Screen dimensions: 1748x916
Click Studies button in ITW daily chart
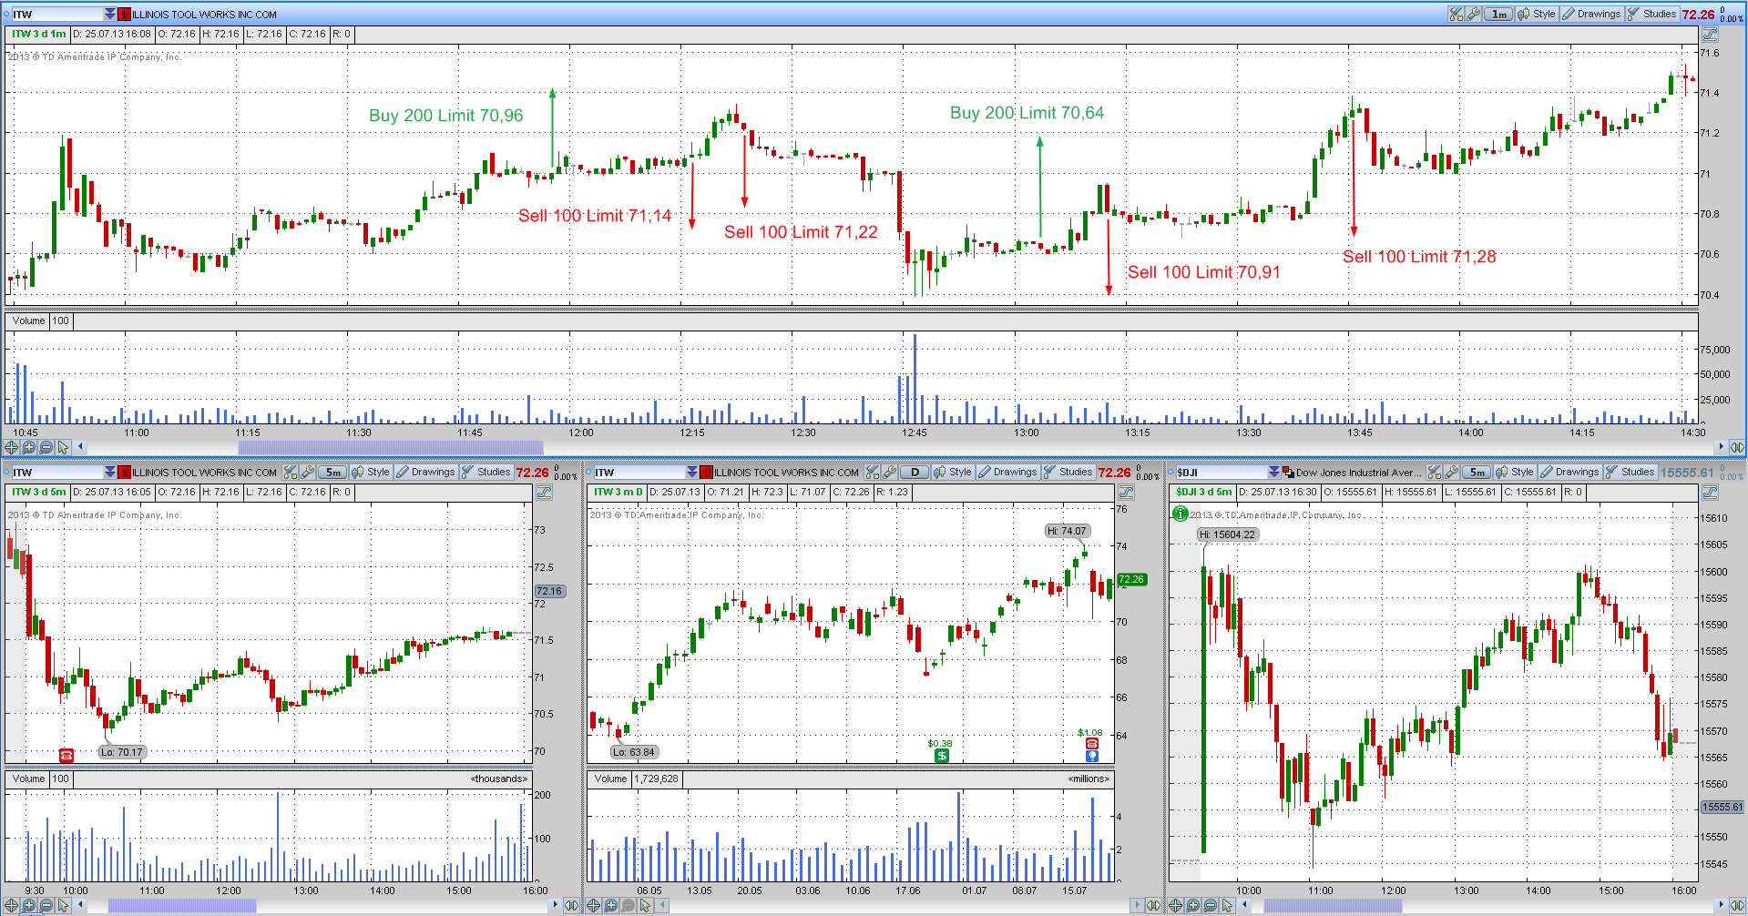click(x=1068, y=472)
